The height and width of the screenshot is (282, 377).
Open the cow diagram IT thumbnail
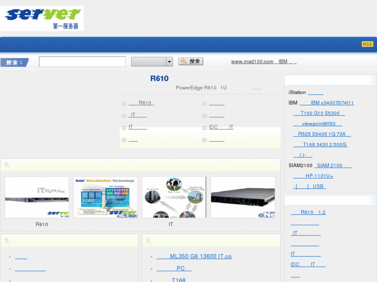174,197
